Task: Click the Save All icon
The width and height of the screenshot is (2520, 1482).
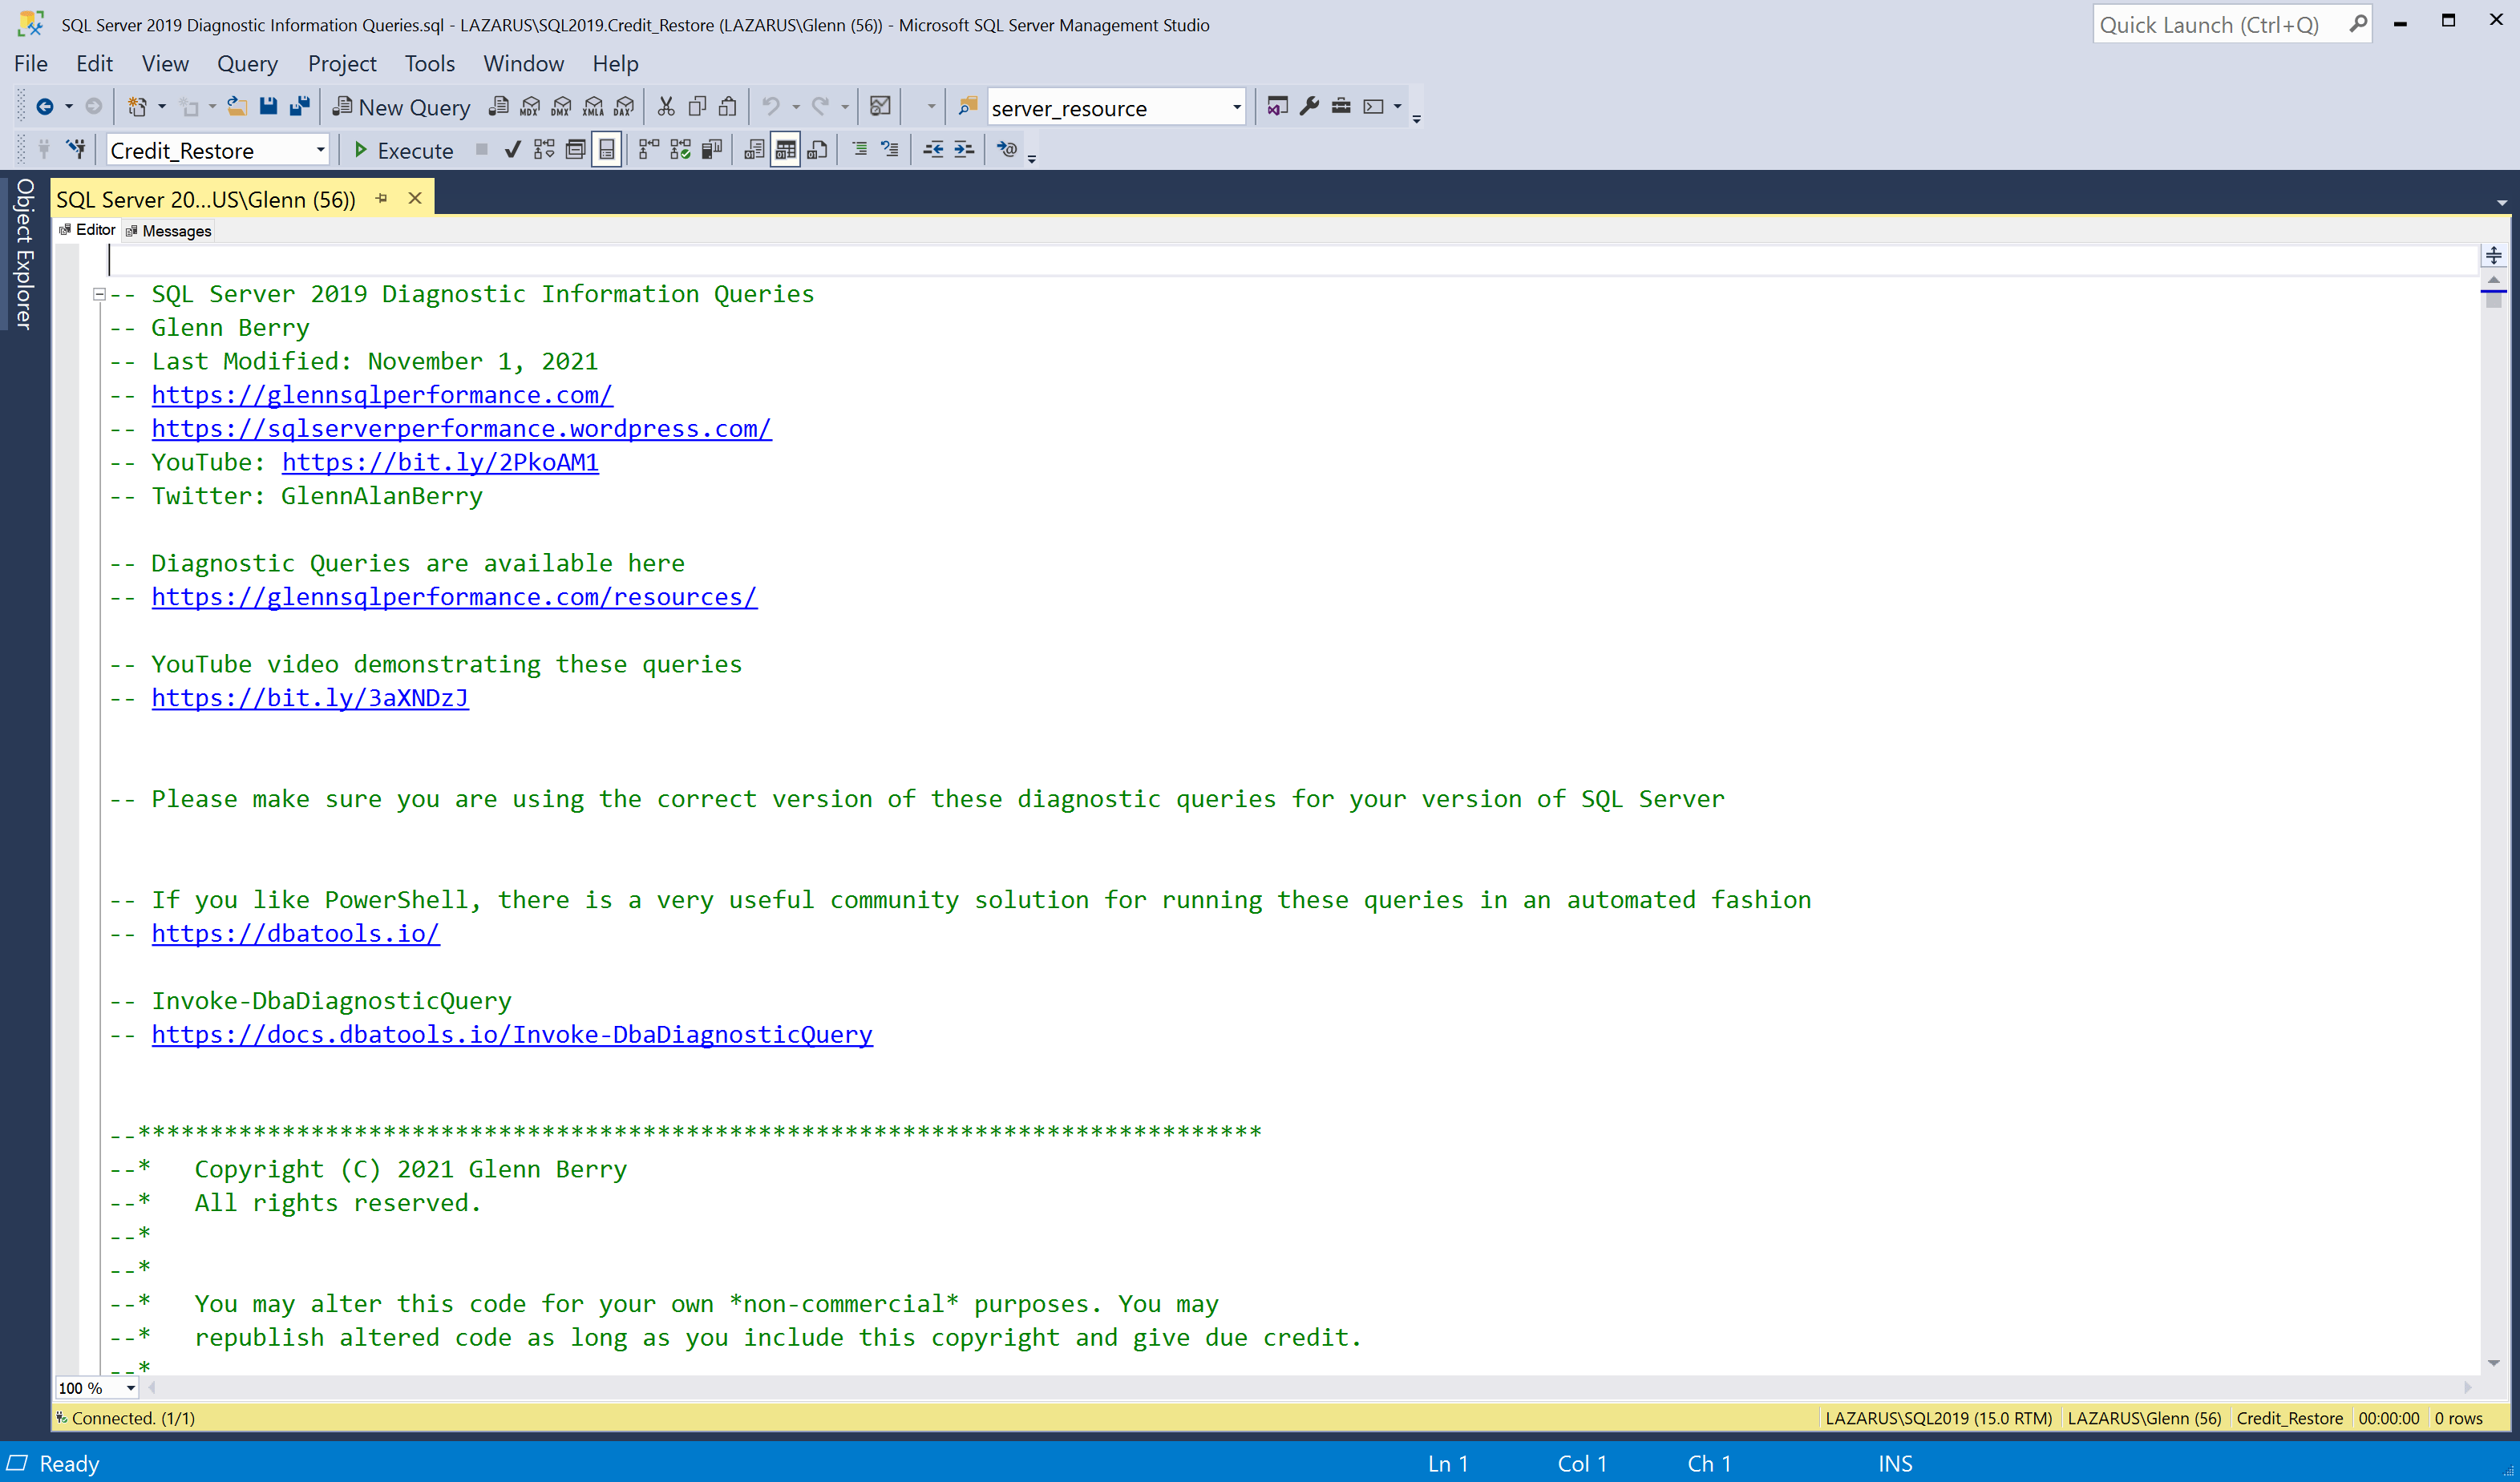Action: tap(299, 107)
